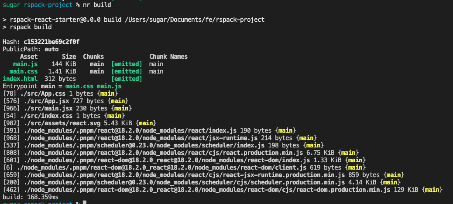453x204 pixels.
Task: Click the terminal cursor at bottom prompt
Action: click(85, 202)
